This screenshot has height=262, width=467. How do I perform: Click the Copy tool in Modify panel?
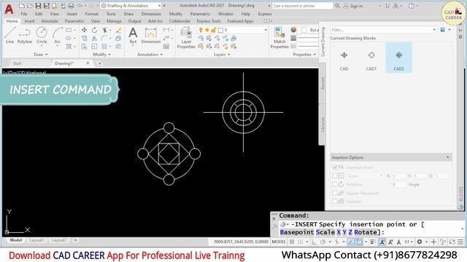tap(85, 39)
